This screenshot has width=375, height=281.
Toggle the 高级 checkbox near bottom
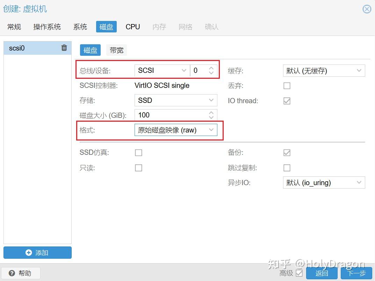[299, 273]
